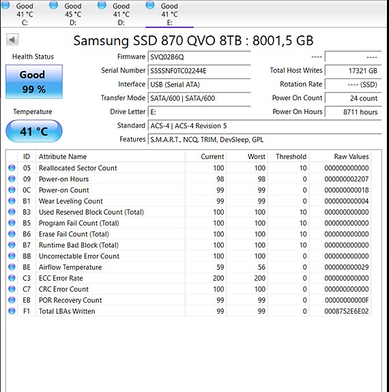Click the status dot for Uncorrectable Error Count

click(12, 256)
